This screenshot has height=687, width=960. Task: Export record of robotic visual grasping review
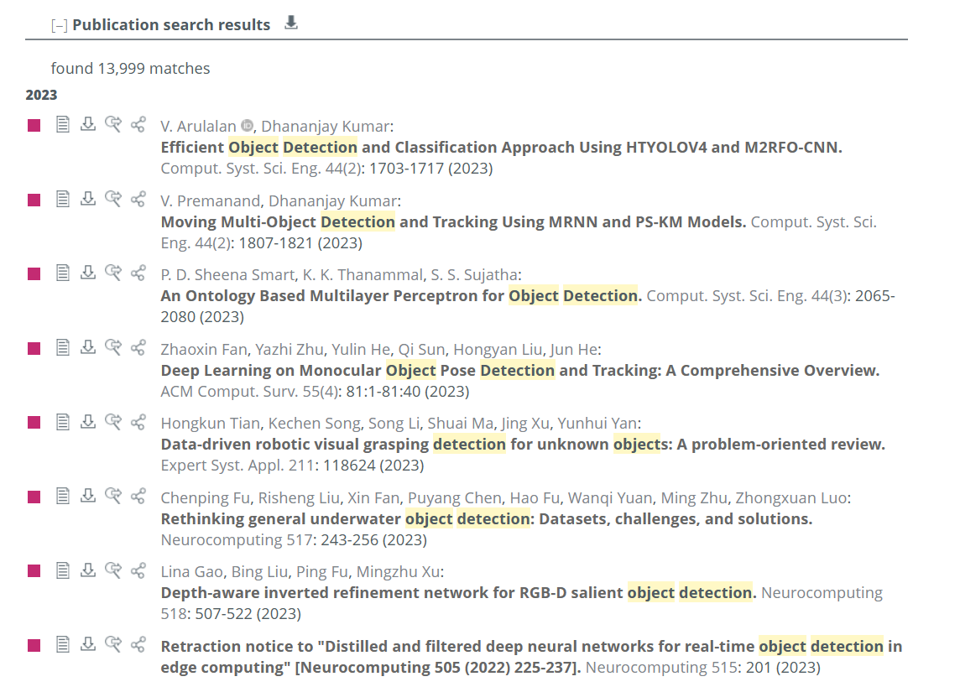point(88,421)
